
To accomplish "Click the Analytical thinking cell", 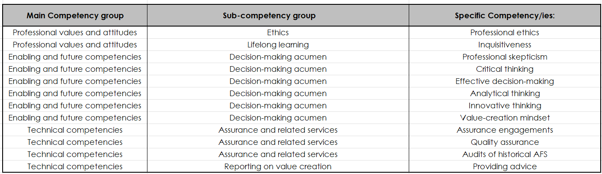I will [x=504, y=94].
